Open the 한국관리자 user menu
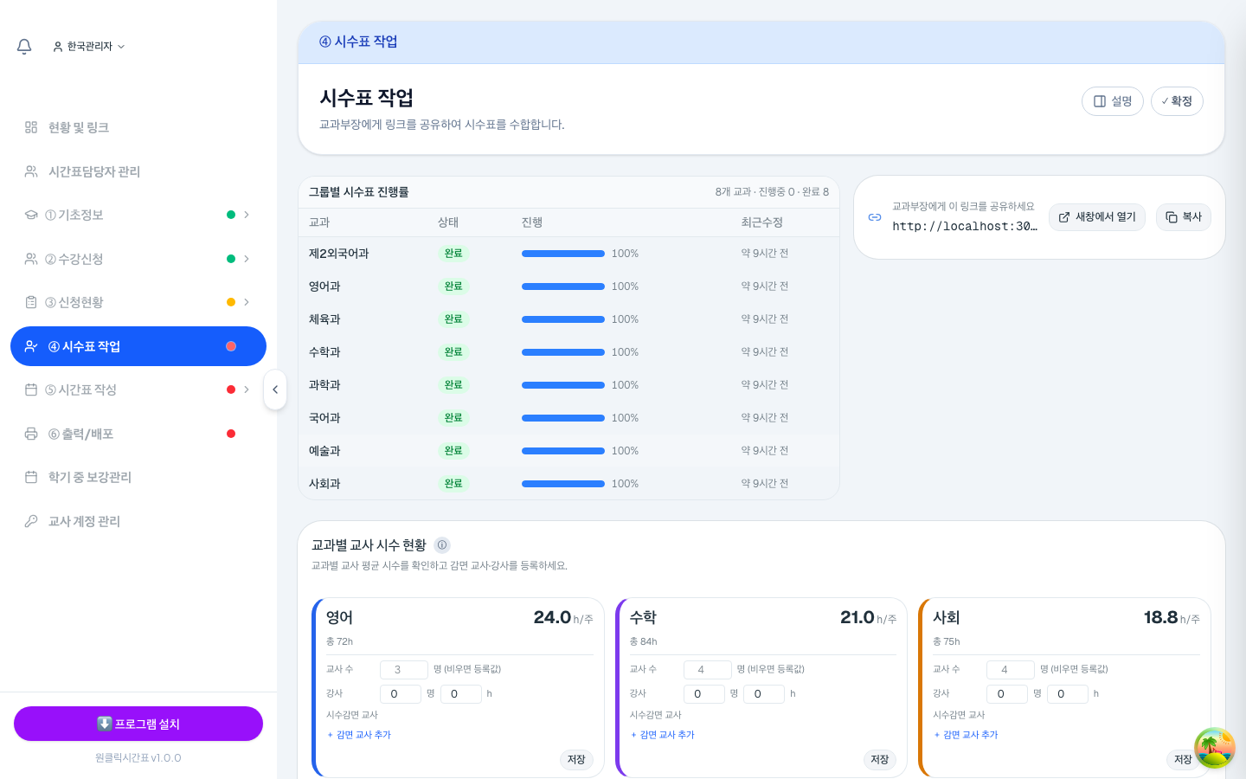Screen dimensions: 1246x779 coord(89,47)
